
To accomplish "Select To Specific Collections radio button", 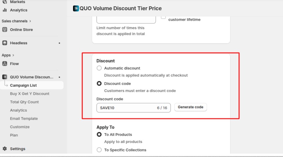I will coord(99,150).
